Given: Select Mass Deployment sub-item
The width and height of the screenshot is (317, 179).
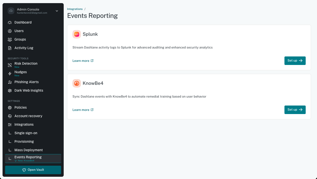Looking at the screenshot, I should click(33, 150).
